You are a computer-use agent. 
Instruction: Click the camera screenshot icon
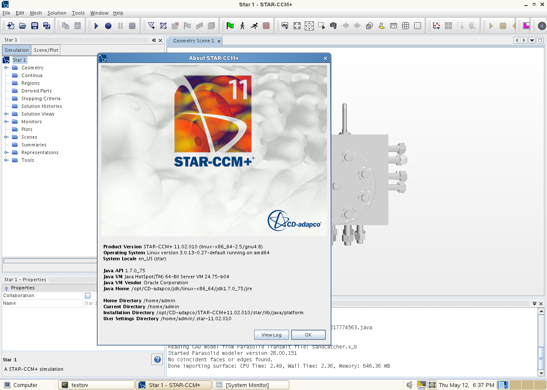point(333,26)
